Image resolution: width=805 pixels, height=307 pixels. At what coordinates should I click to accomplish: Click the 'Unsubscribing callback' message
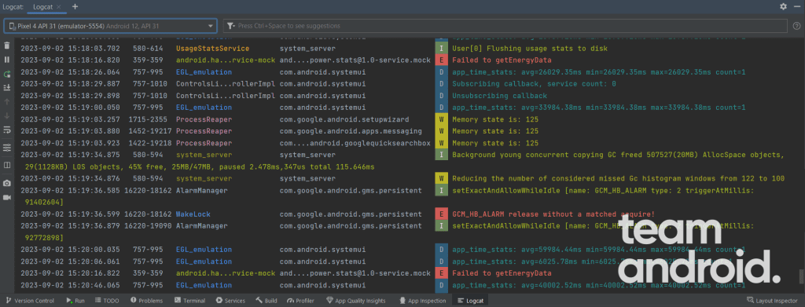(x=499, y=96)
